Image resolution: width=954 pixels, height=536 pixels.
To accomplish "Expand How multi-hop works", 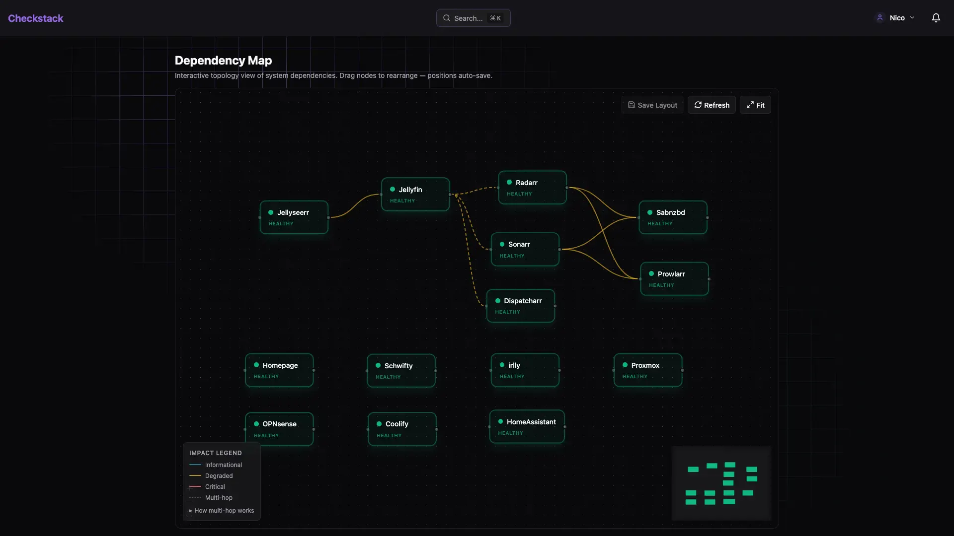I will tap(222, 511).
